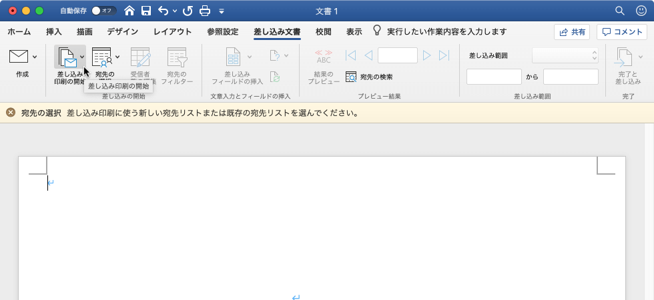Expand the rules dropdown arrow
This screenshot has height=300, width=654.
tap(286, 55)
